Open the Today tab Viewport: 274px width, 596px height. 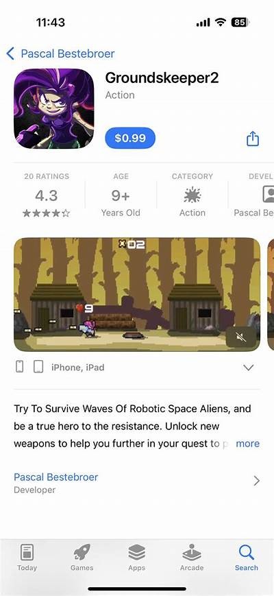27,558
